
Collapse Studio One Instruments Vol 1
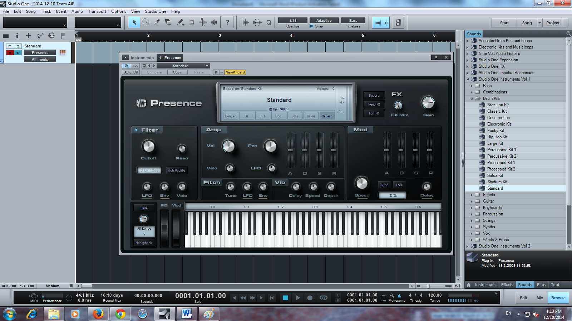pos(468,79)
